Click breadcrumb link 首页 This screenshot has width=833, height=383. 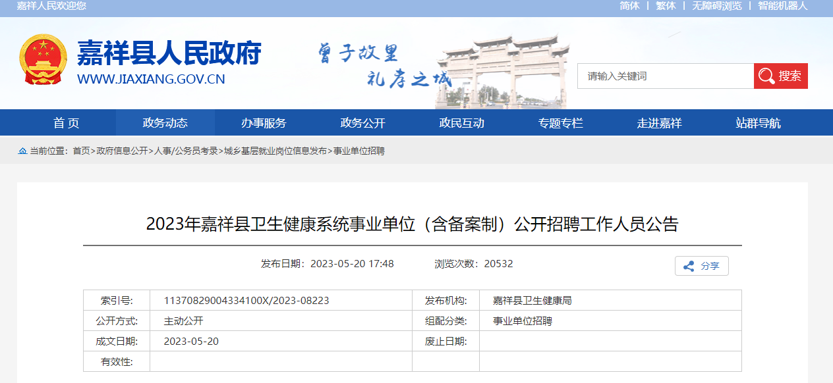(81, 151)
